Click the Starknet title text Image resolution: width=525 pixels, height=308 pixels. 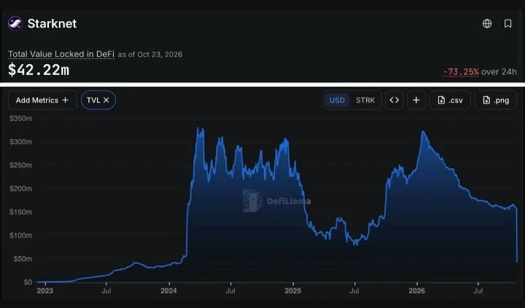tap(52, 23)
